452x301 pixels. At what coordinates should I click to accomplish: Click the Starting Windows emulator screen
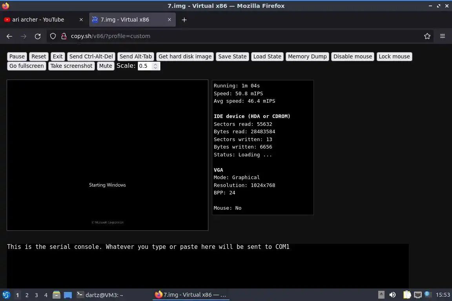tap(108, 155)
